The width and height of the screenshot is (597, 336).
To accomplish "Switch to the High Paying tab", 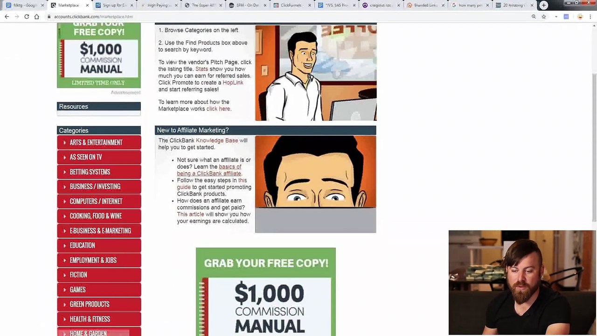I will click(x=159, y=5).
